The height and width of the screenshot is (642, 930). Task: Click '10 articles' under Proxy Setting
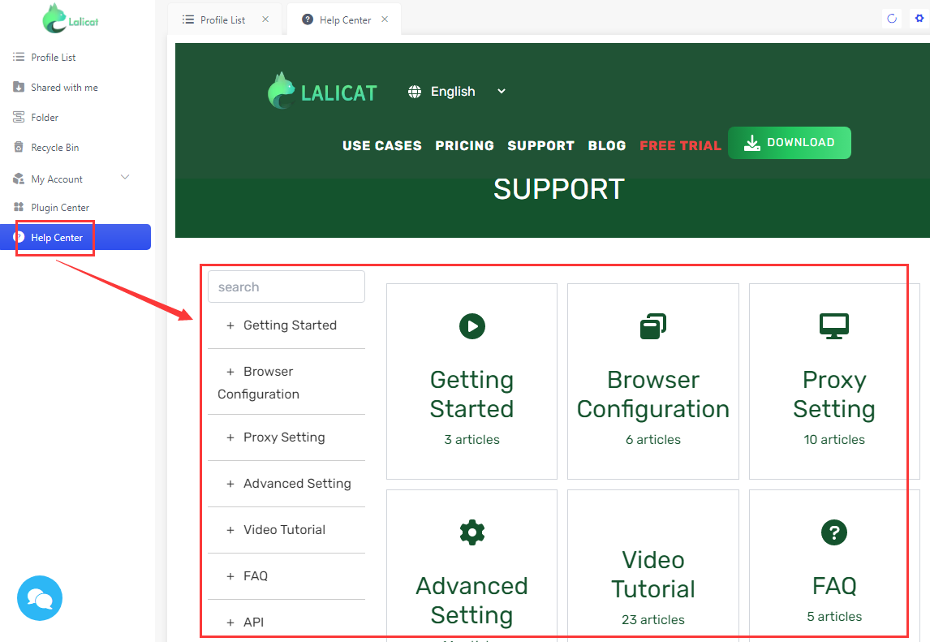[x=834, y=440]
